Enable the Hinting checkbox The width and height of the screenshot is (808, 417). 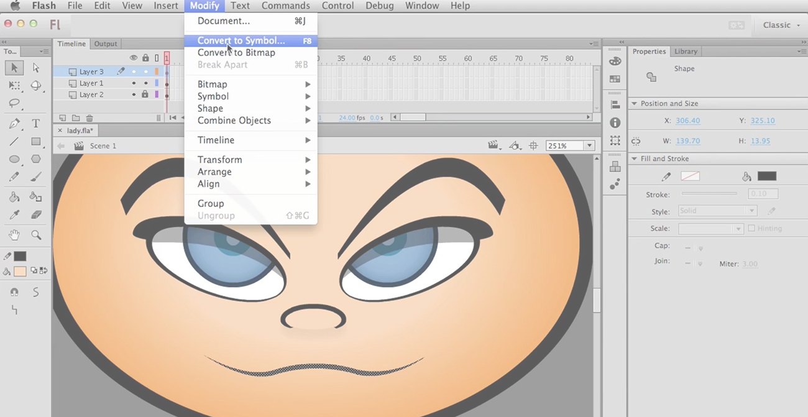coord(751,228)
